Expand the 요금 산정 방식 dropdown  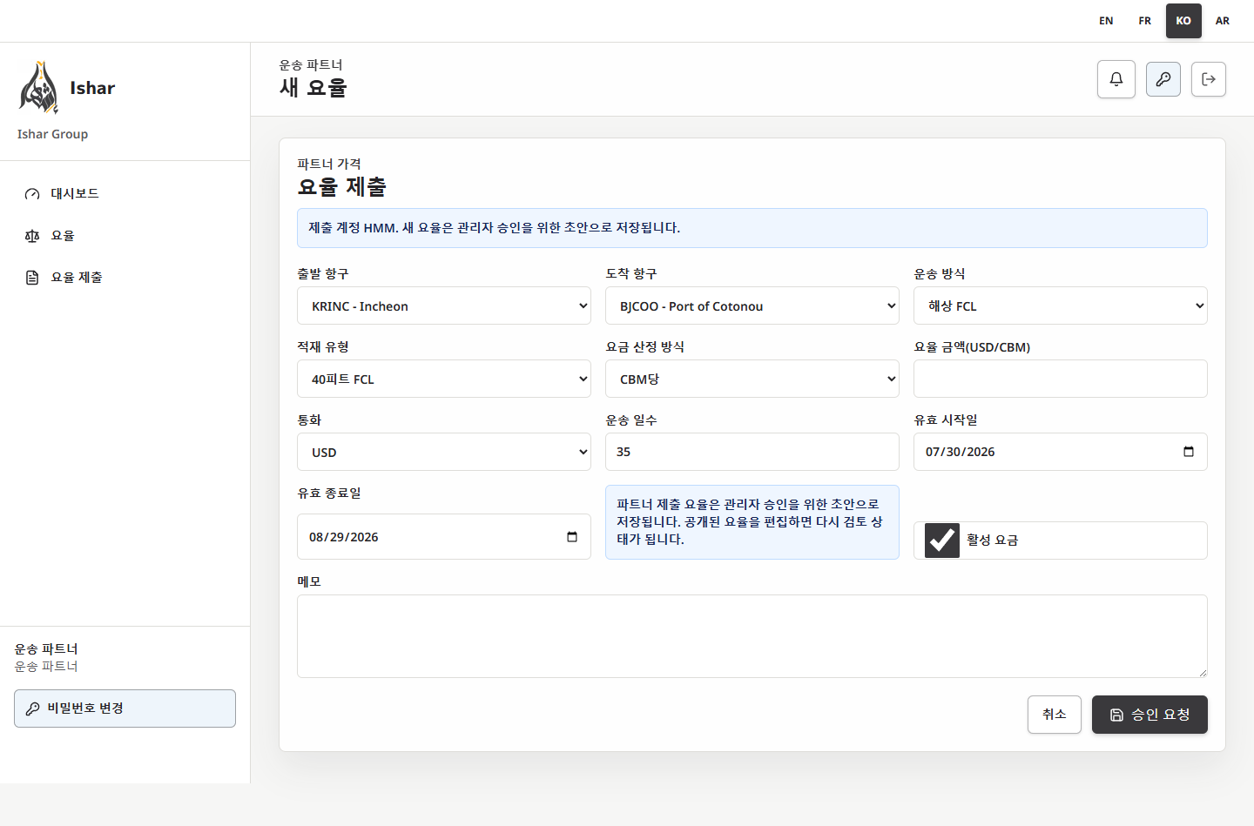(x=752, y=379)
